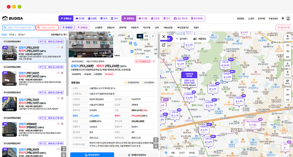Screen dimensions: 293x157
Task: Open the 금액 filter dropdown
Action: click(157, 28)
